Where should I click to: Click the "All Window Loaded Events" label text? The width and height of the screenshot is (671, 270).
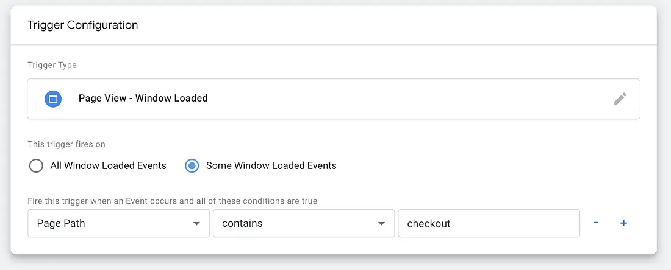click(109, 165)
